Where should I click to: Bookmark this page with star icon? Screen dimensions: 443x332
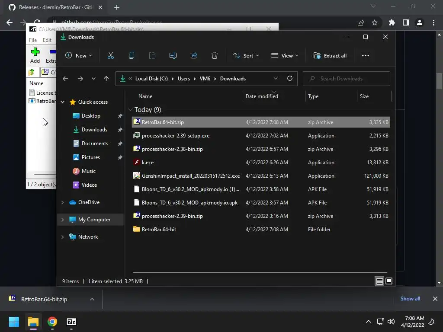point(374,22)
